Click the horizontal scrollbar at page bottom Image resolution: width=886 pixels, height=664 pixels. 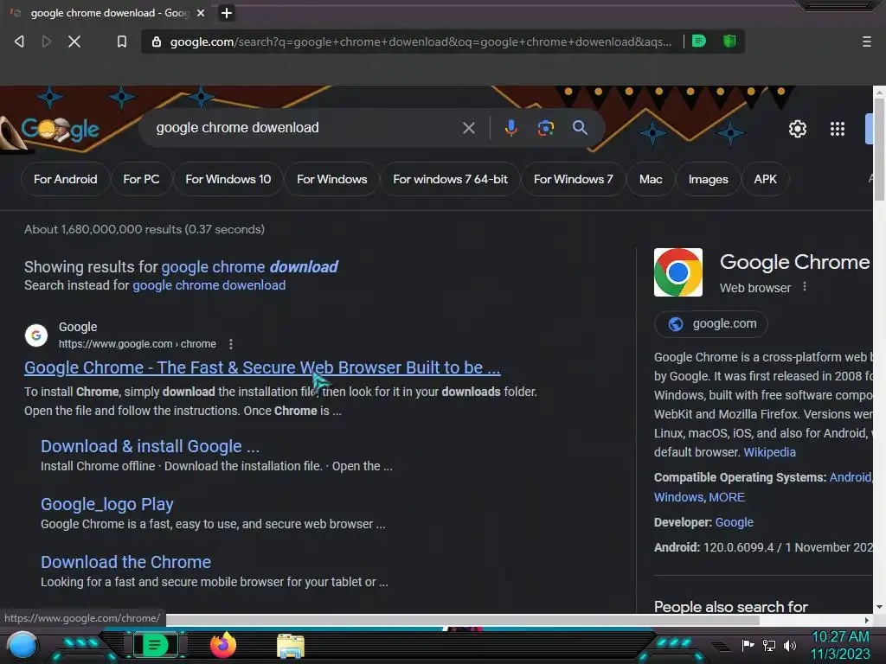coord(462,620)
